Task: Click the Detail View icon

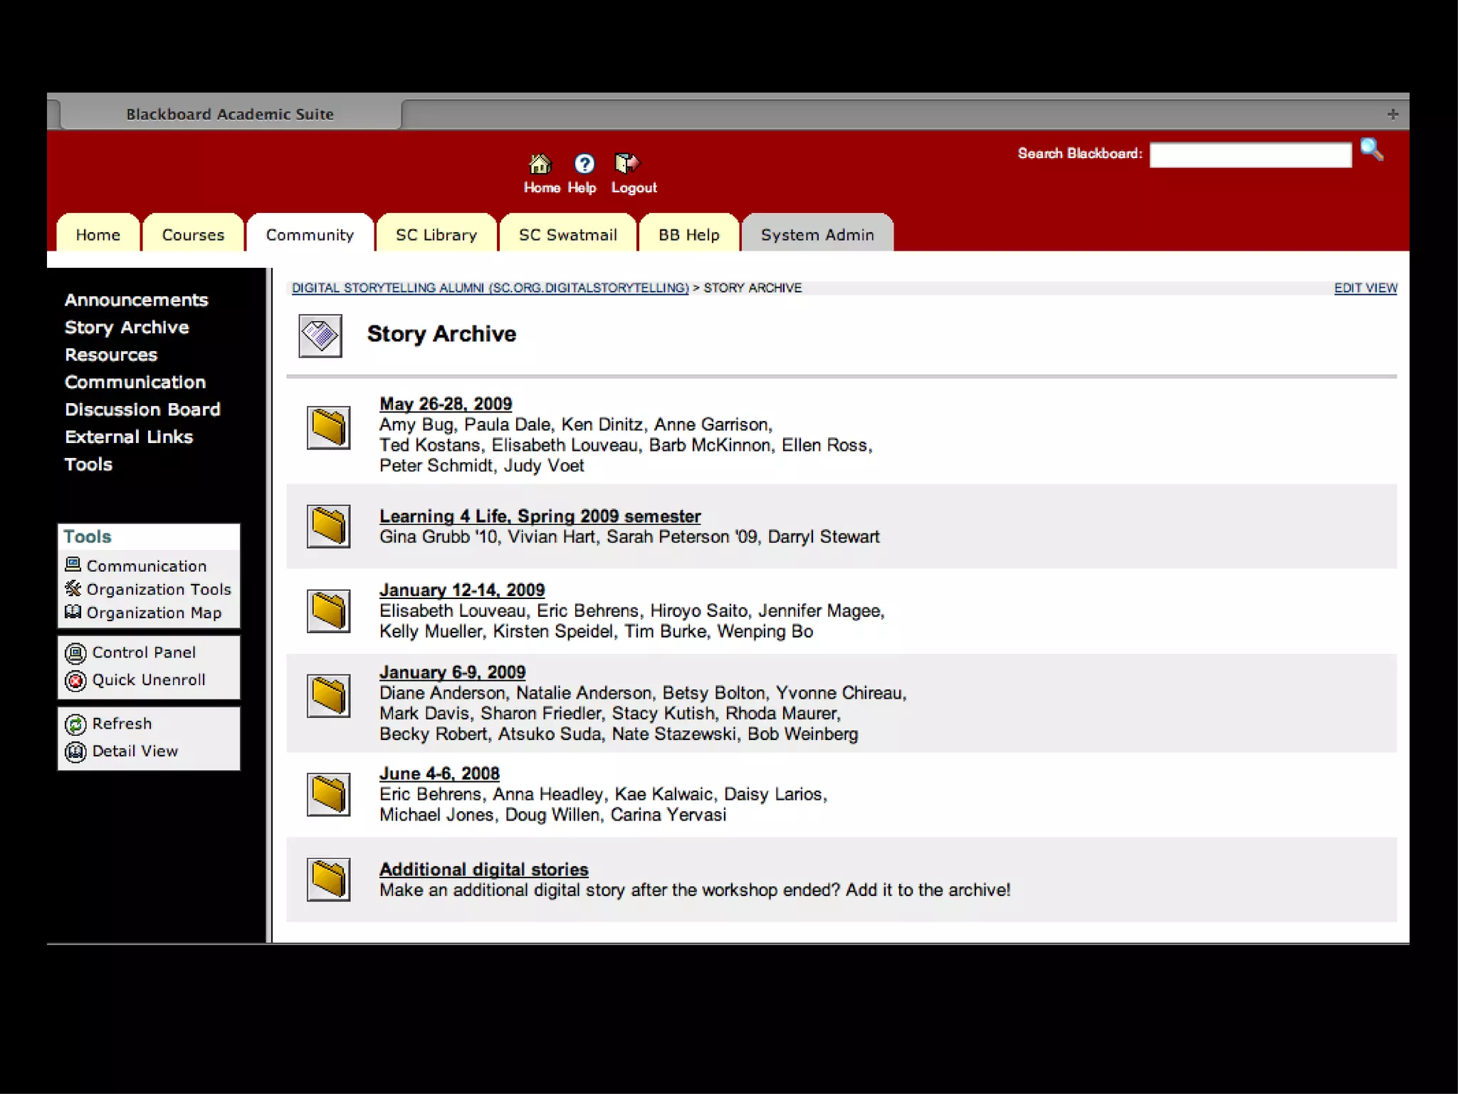Action: [x=75, y=752]
